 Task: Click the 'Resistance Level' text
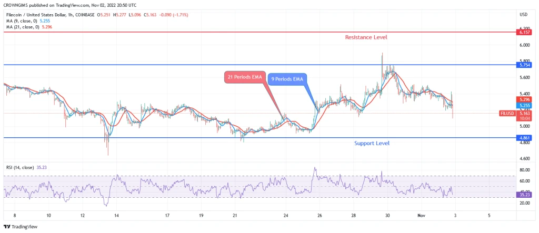click(x=366, y=37)
